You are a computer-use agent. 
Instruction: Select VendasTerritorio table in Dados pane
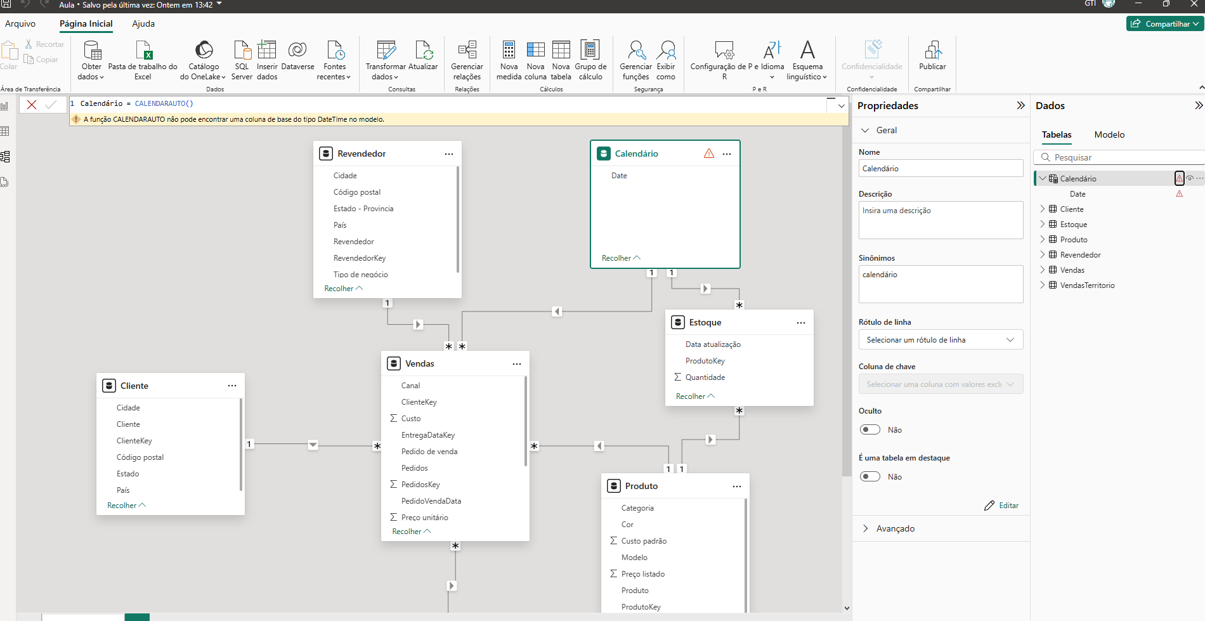(1087, 285)
